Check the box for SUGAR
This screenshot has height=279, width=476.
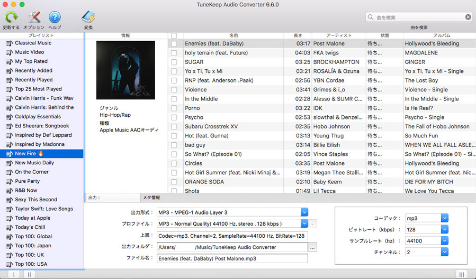click(174, 62)
